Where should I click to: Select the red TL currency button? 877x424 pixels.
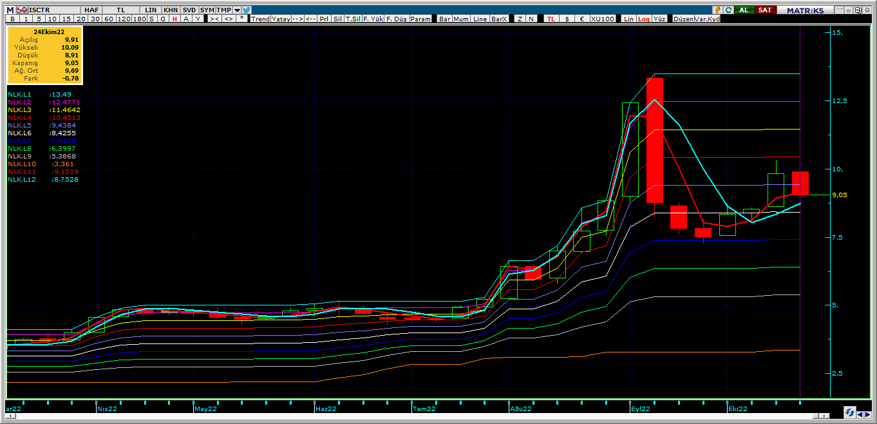[551, 19]
